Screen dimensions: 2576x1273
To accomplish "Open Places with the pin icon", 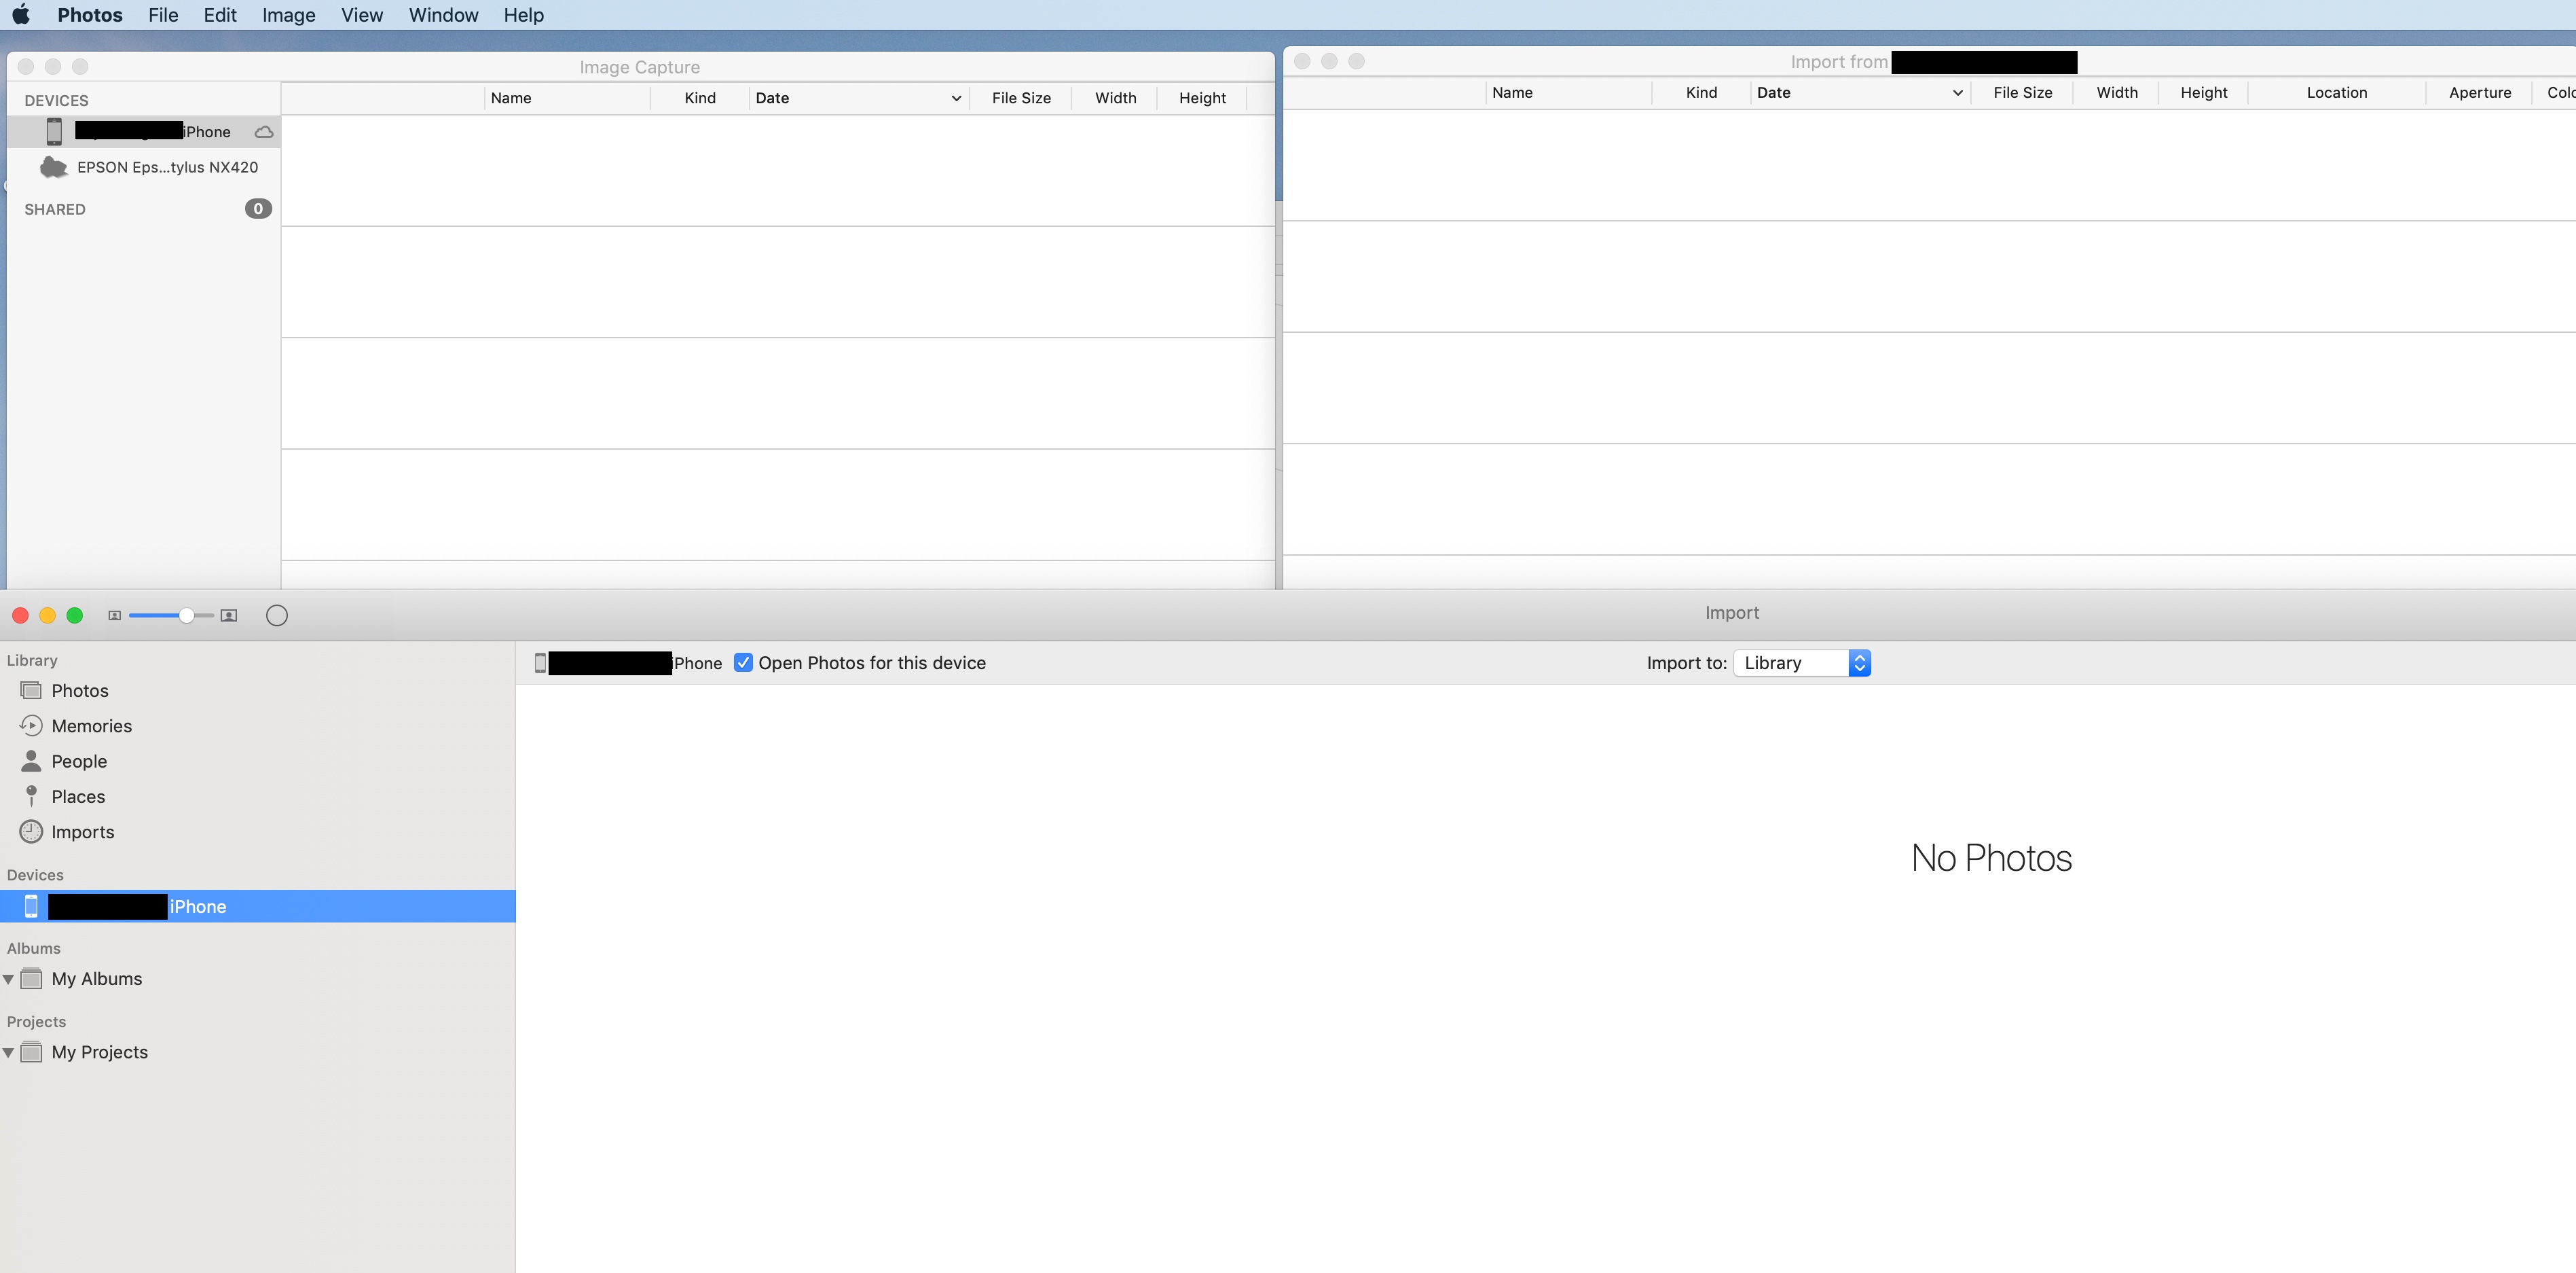I will pyautogui.click(x=78, y=797).
